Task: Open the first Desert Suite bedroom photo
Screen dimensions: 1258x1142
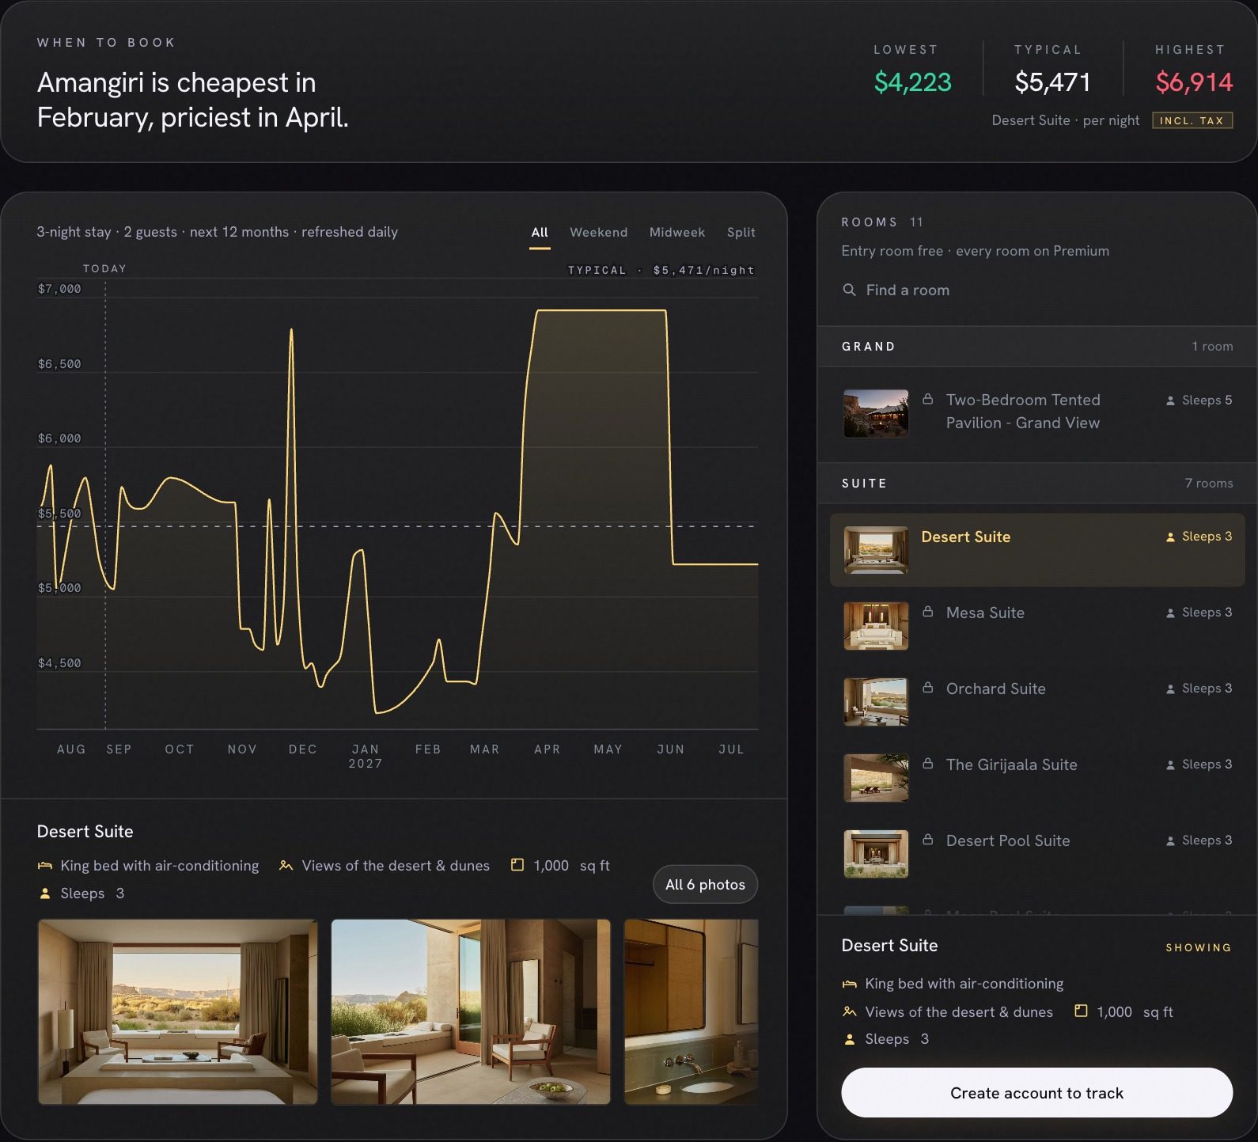Action: click(x=178, y=1011)
